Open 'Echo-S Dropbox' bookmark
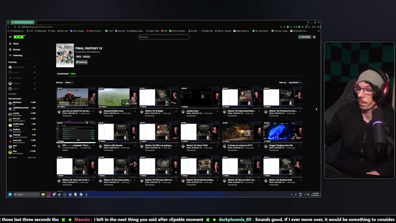The image size is (396, 223). [77, 31]
